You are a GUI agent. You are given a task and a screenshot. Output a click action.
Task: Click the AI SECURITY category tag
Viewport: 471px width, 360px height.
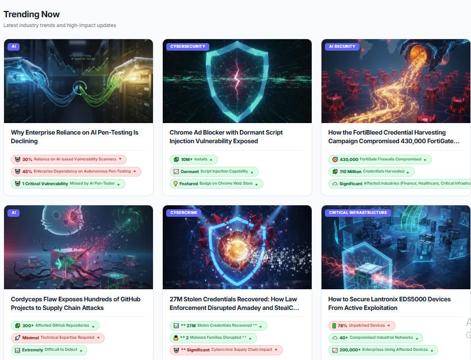pos(342,47)
